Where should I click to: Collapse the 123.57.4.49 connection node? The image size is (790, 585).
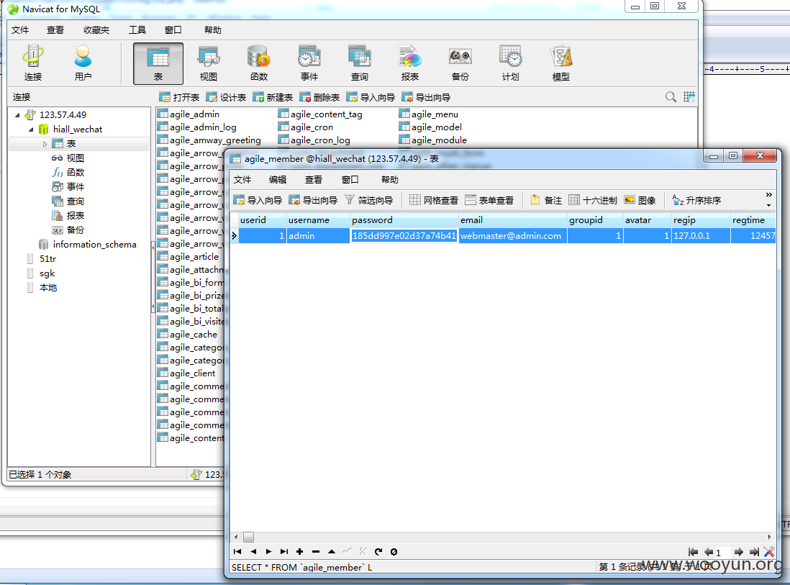click(17, 115)
